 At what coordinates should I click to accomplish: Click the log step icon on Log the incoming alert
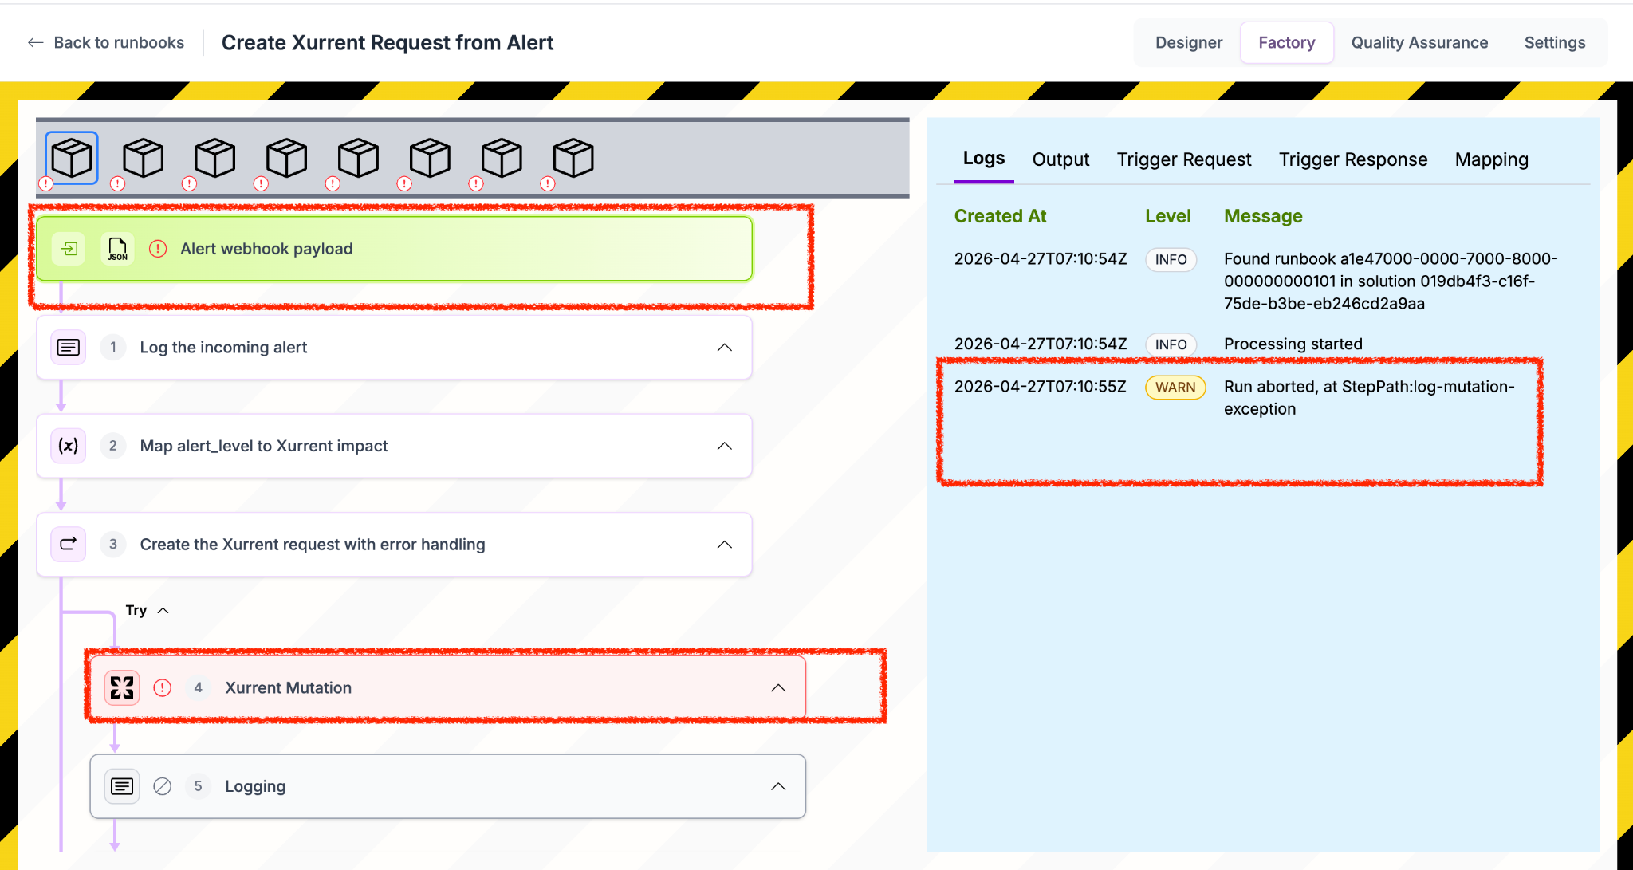click(69, 348)
